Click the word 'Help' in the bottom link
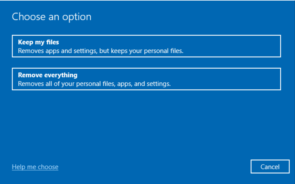 pos(18,167)
